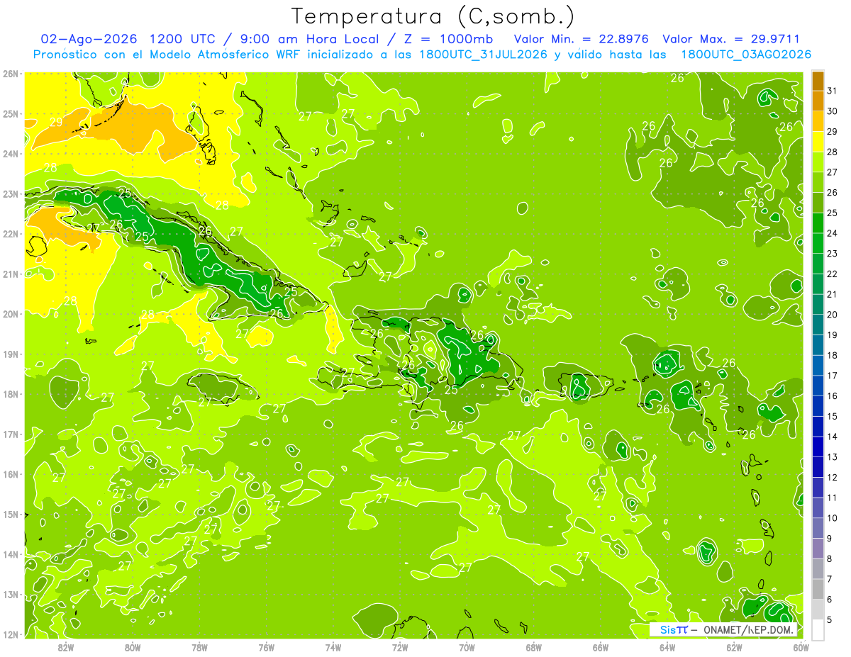Click the '31' label on the color legend
Image resolution: width=851 pixels, height=657 pixels.
833,90
